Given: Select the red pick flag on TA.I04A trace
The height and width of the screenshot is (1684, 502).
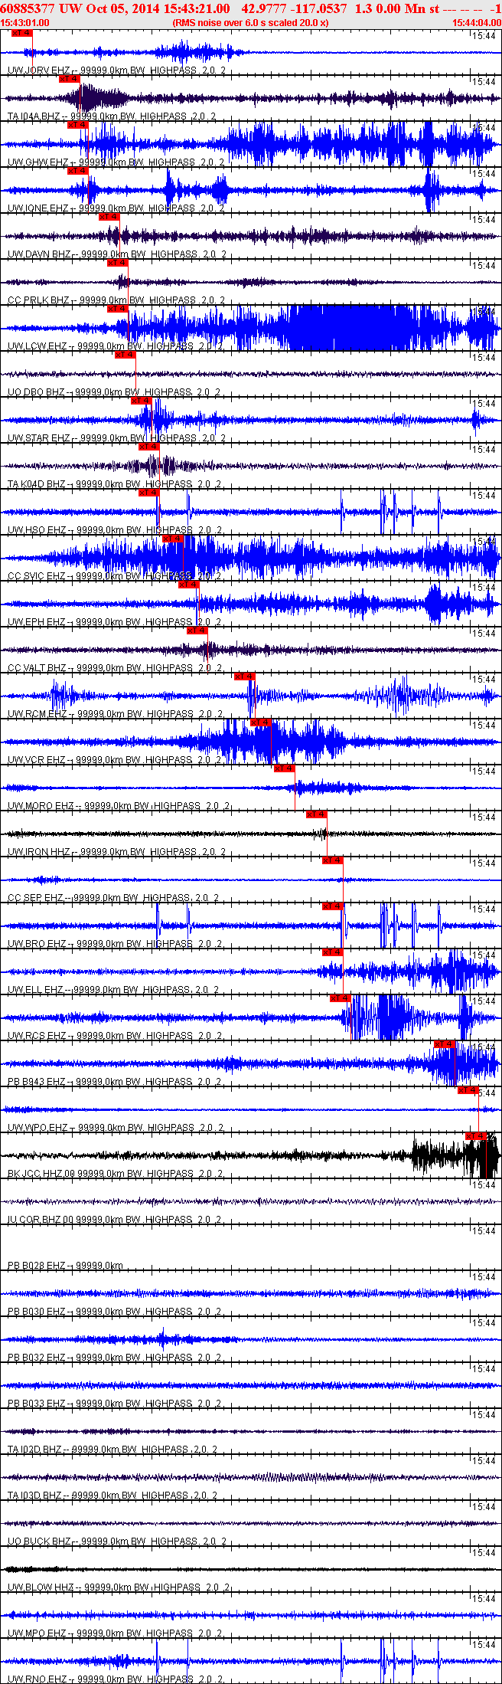Looking at the screenshot, I should pos(70,79).
